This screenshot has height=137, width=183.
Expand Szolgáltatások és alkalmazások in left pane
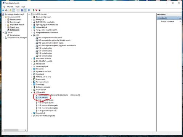(x=3, y=38)
